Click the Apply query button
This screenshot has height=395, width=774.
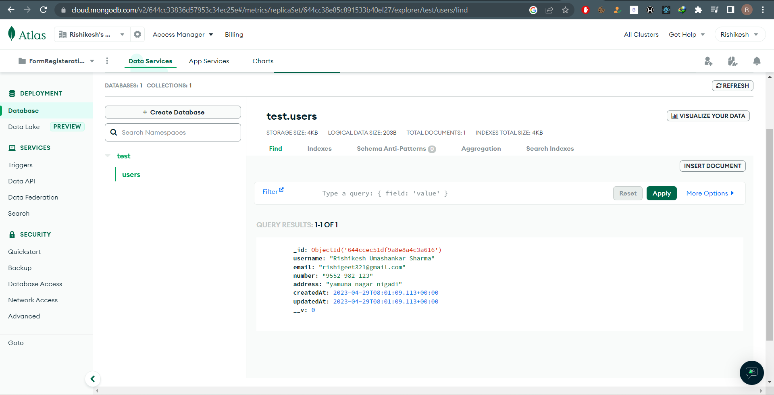coord(662,193)
